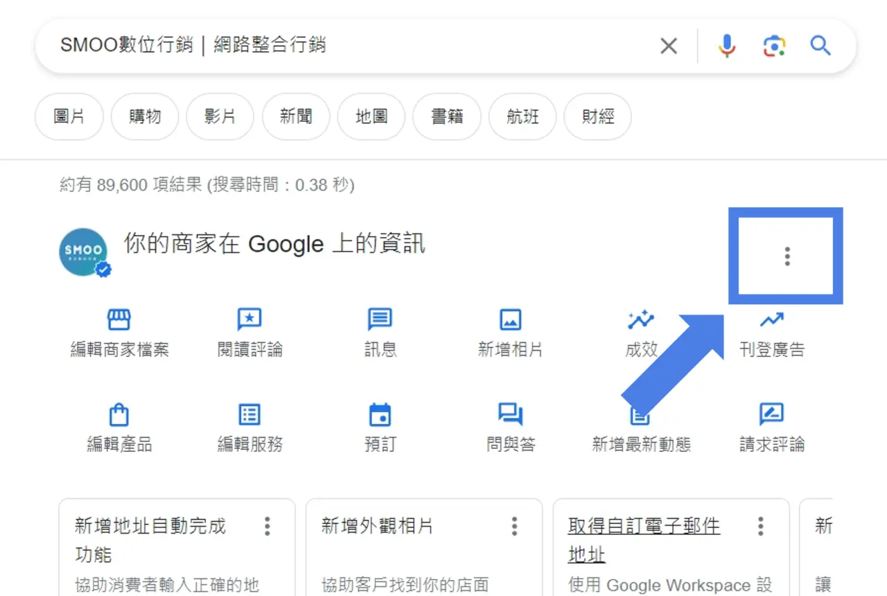The height and width of the screenshot is (596, 887).
Task: Switch to the 購物 filter tab
Action: (145, 116)
